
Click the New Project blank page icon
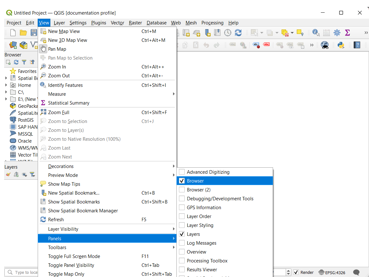point(13,33)
